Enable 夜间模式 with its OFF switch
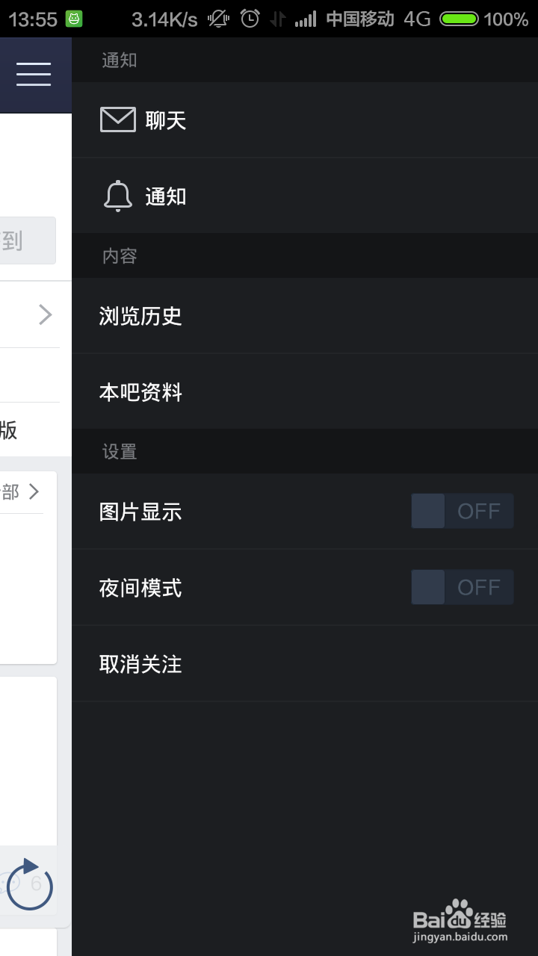Screen dimensions: 538x956 (463, 587)
